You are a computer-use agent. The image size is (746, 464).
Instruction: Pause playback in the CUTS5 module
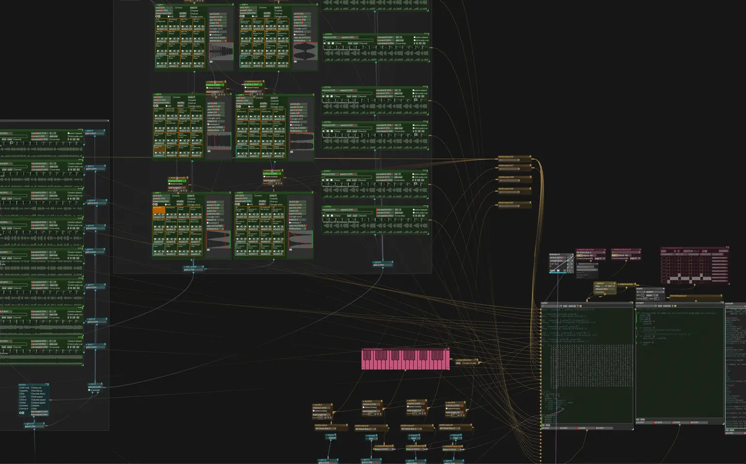coord(329,96)
